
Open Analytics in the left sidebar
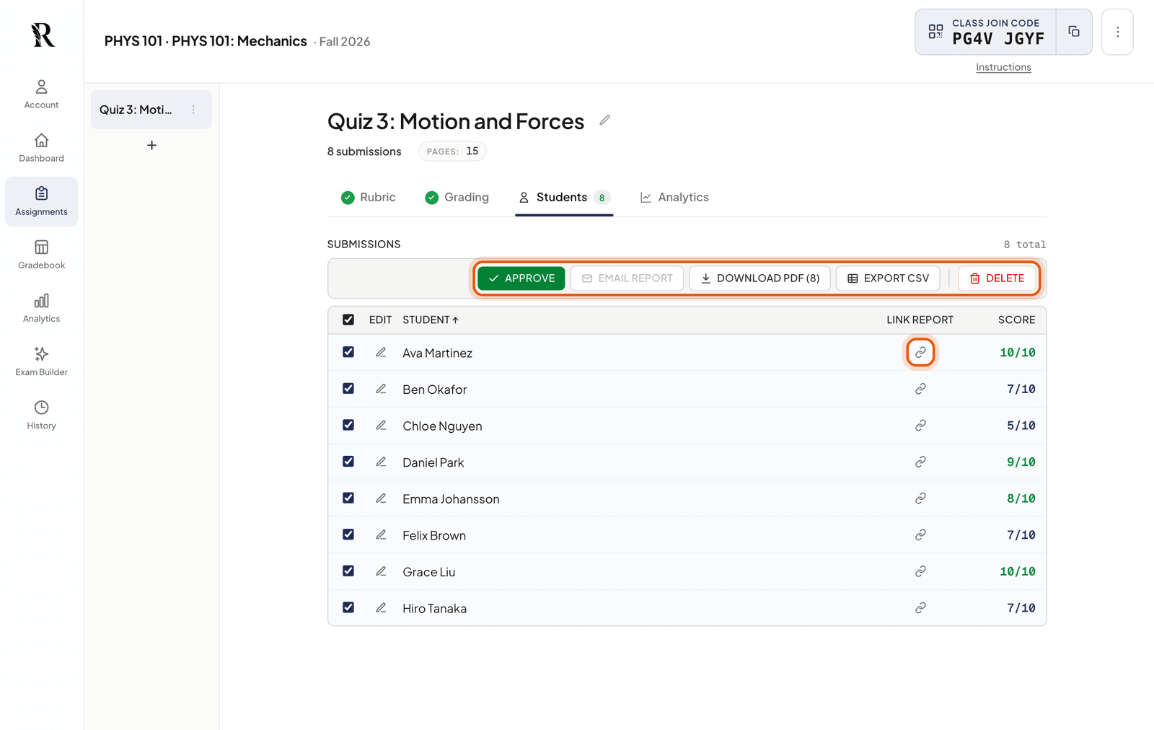point(41,308)
